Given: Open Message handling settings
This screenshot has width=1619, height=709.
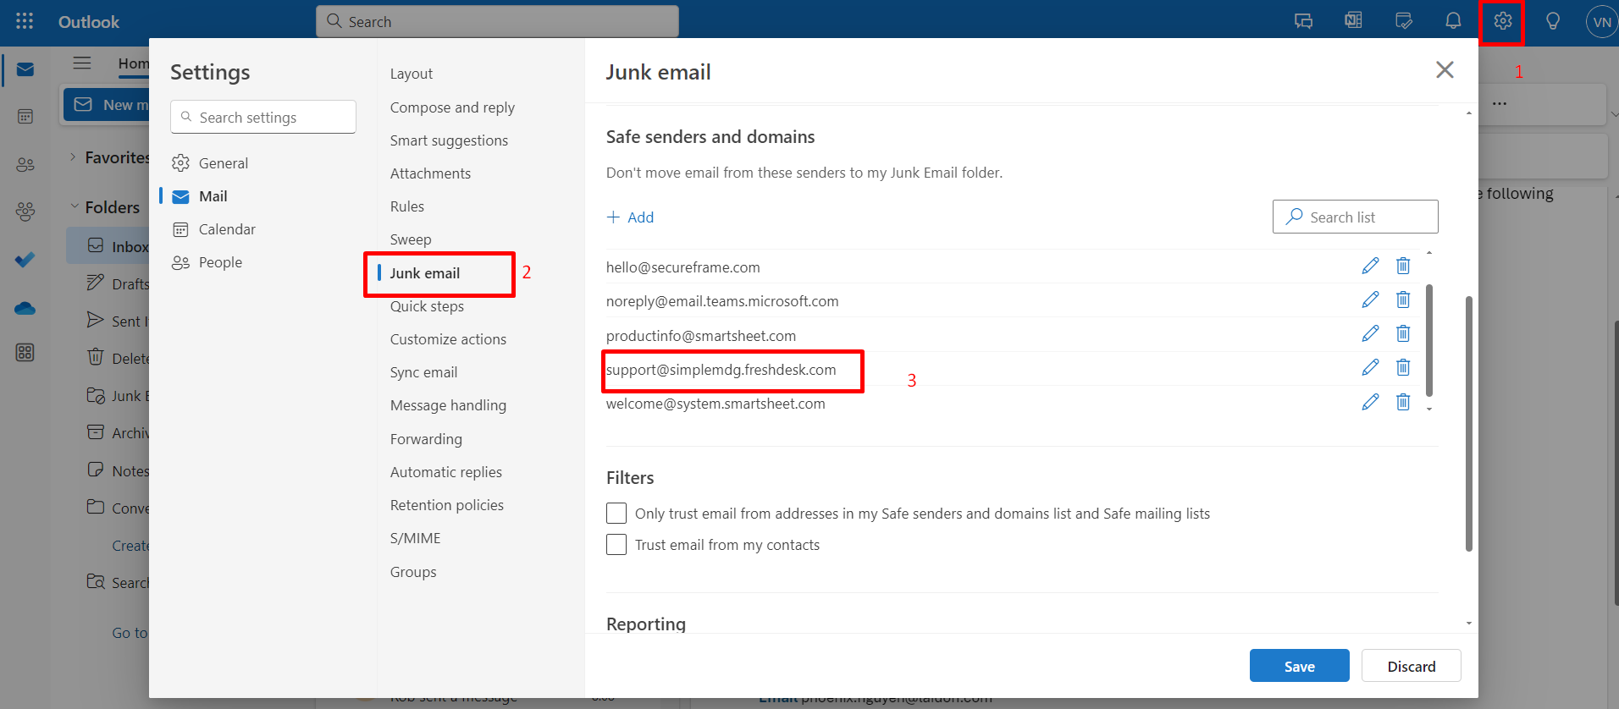Looking at the screenshot, I should [x=448, y=405].
